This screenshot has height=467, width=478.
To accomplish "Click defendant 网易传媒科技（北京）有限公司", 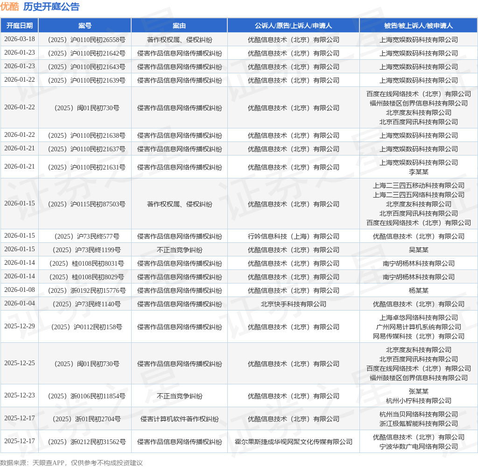I will 419,336.
